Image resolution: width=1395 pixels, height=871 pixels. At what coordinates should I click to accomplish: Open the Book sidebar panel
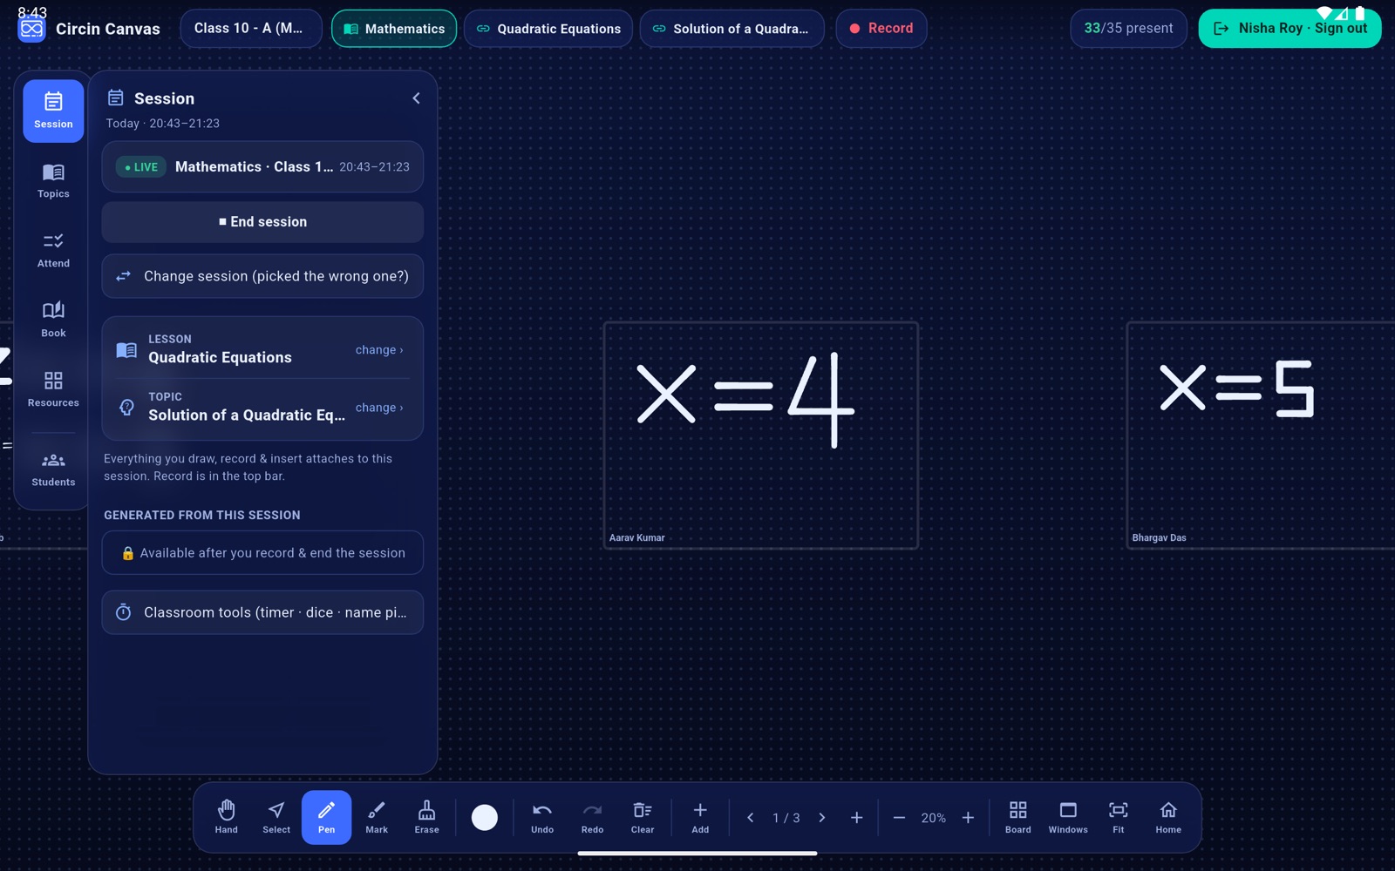coord(53,320)
